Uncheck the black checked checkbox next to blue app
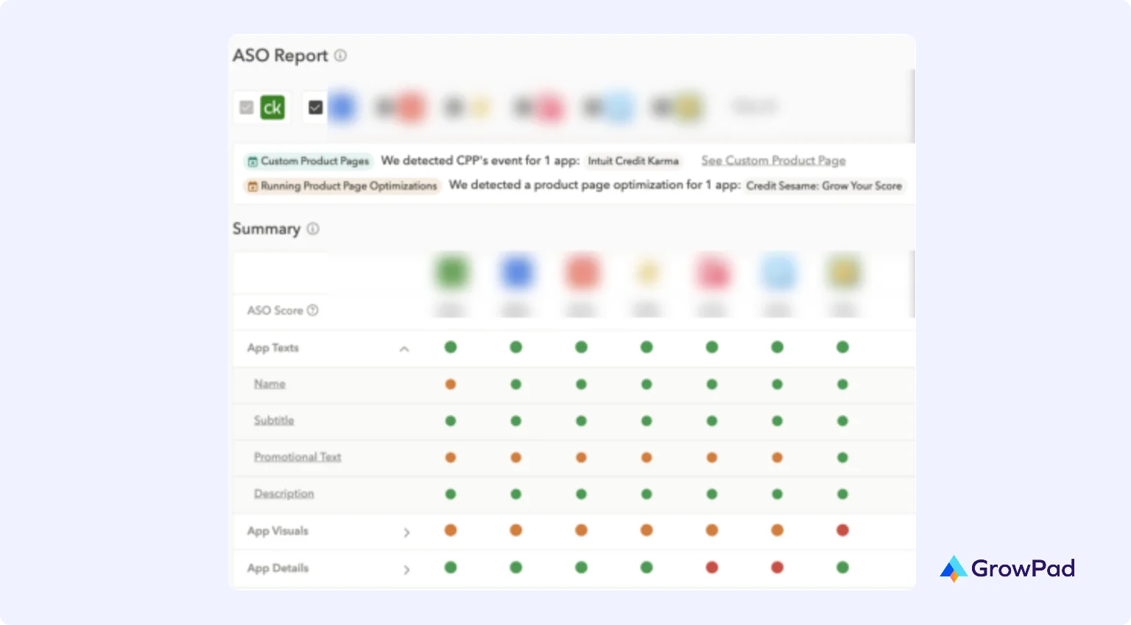Viewport: 1131px width, 625px height. click(x=315, y=107)
